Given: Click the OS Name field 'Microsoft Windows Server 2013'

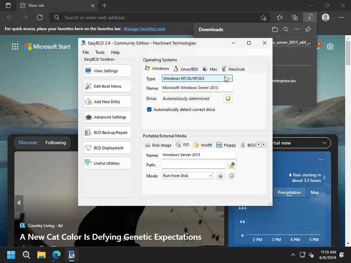Looking at the screenshot, I should click(197, 88).
